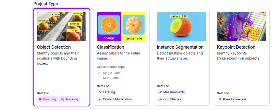Click the running figure Pose Estimation icon

[x=220, y=99]
